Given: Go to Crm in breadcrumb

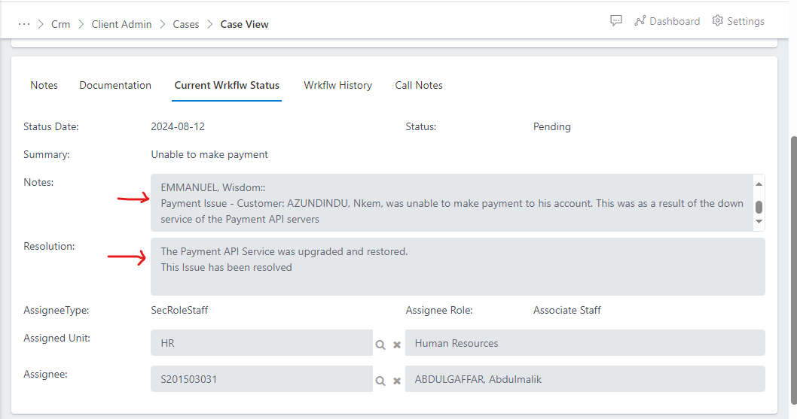Looking at the screenshot, I should click(x=60, y=24).
